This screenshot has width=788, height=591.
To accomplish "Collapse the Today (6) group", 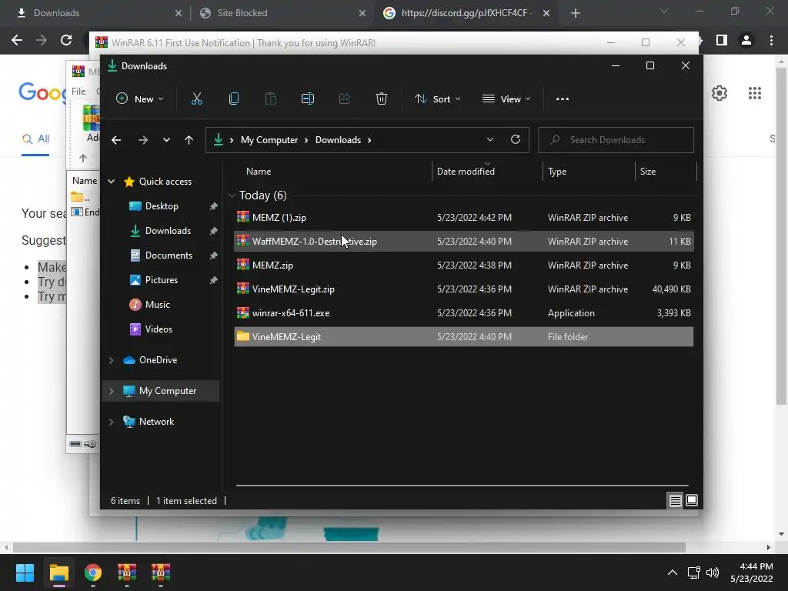I will [232, 195].
